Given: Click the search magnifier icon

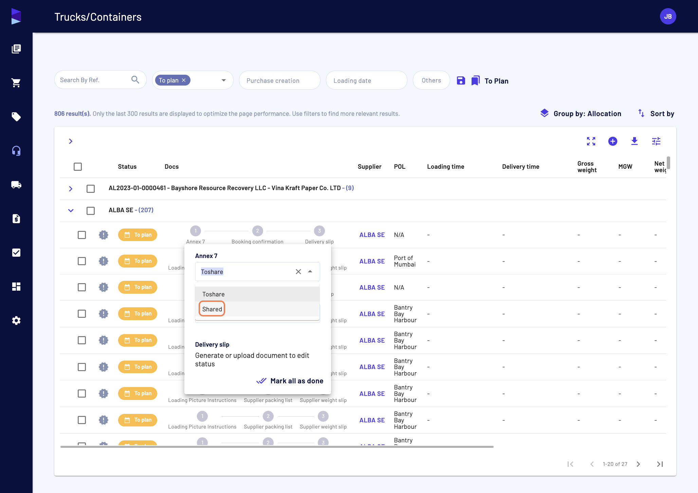Looking at the screenshot, I should point(135,80).
